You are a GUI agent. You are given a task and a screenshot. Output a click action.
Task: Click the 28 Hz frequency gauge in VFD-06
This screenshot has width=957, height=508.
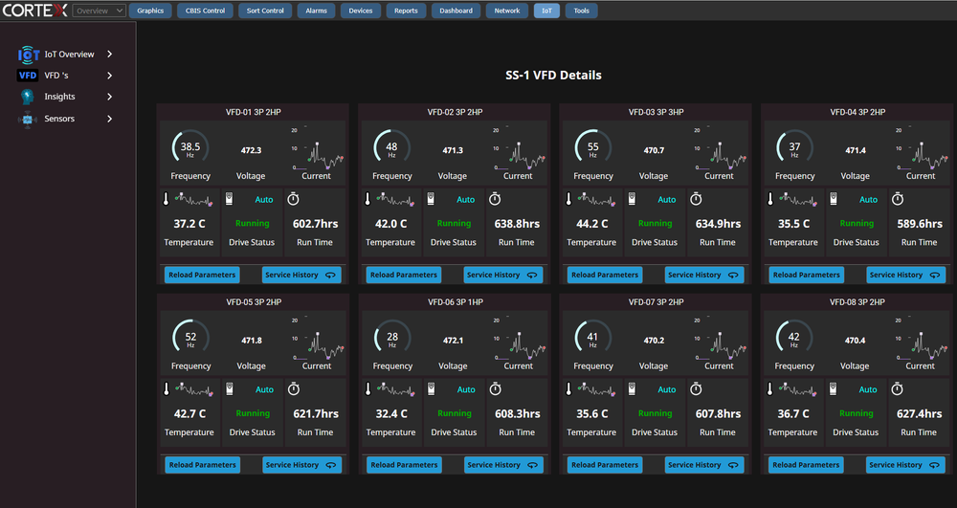(391, 337)
